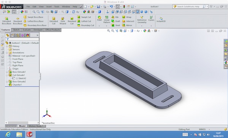228x138 pixels.
Task: Open File Explorer from the Windows taskbar
Action: [19, 135]
